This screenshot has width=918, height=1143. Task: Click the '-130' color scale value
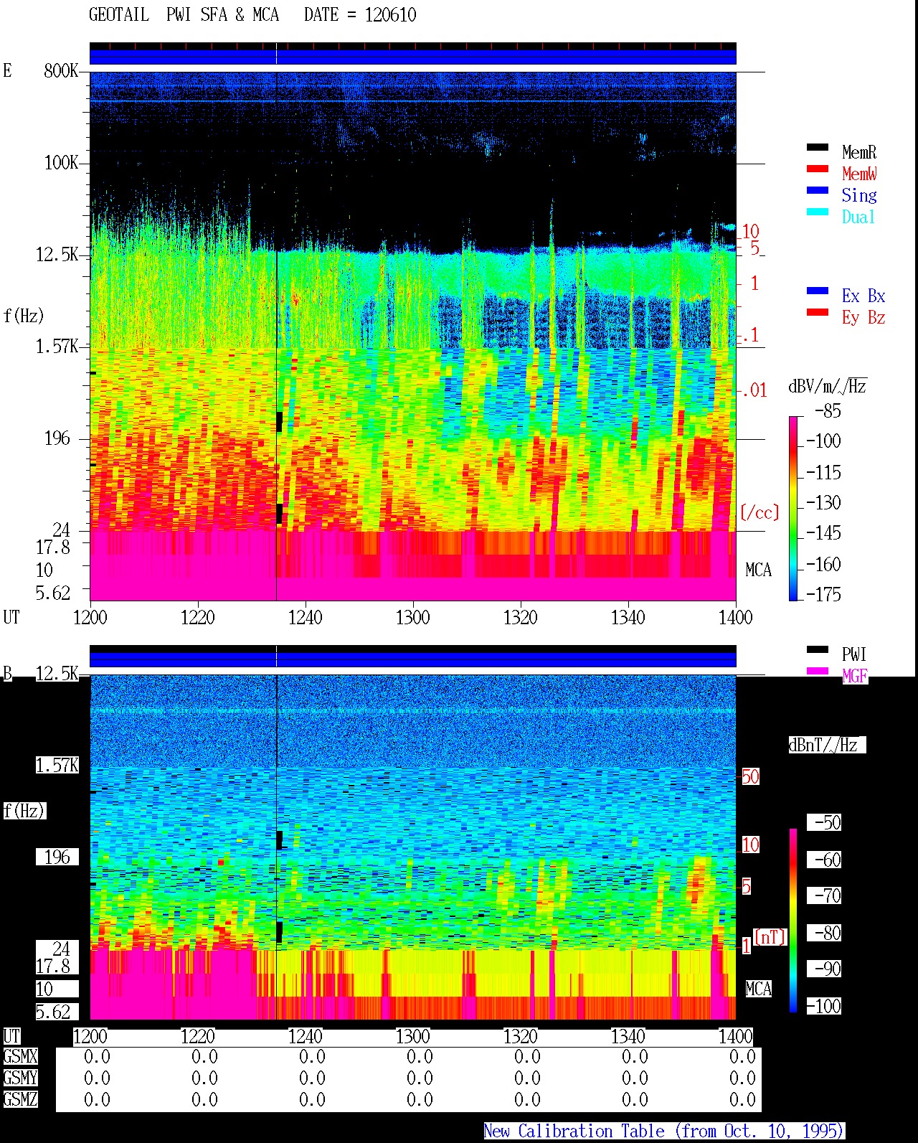point(823,502)
